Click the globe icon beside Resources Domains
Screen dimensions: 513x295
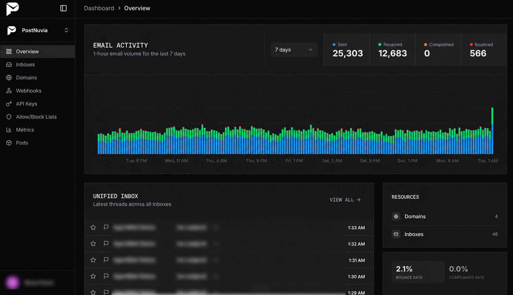click(x=396, y=216)
